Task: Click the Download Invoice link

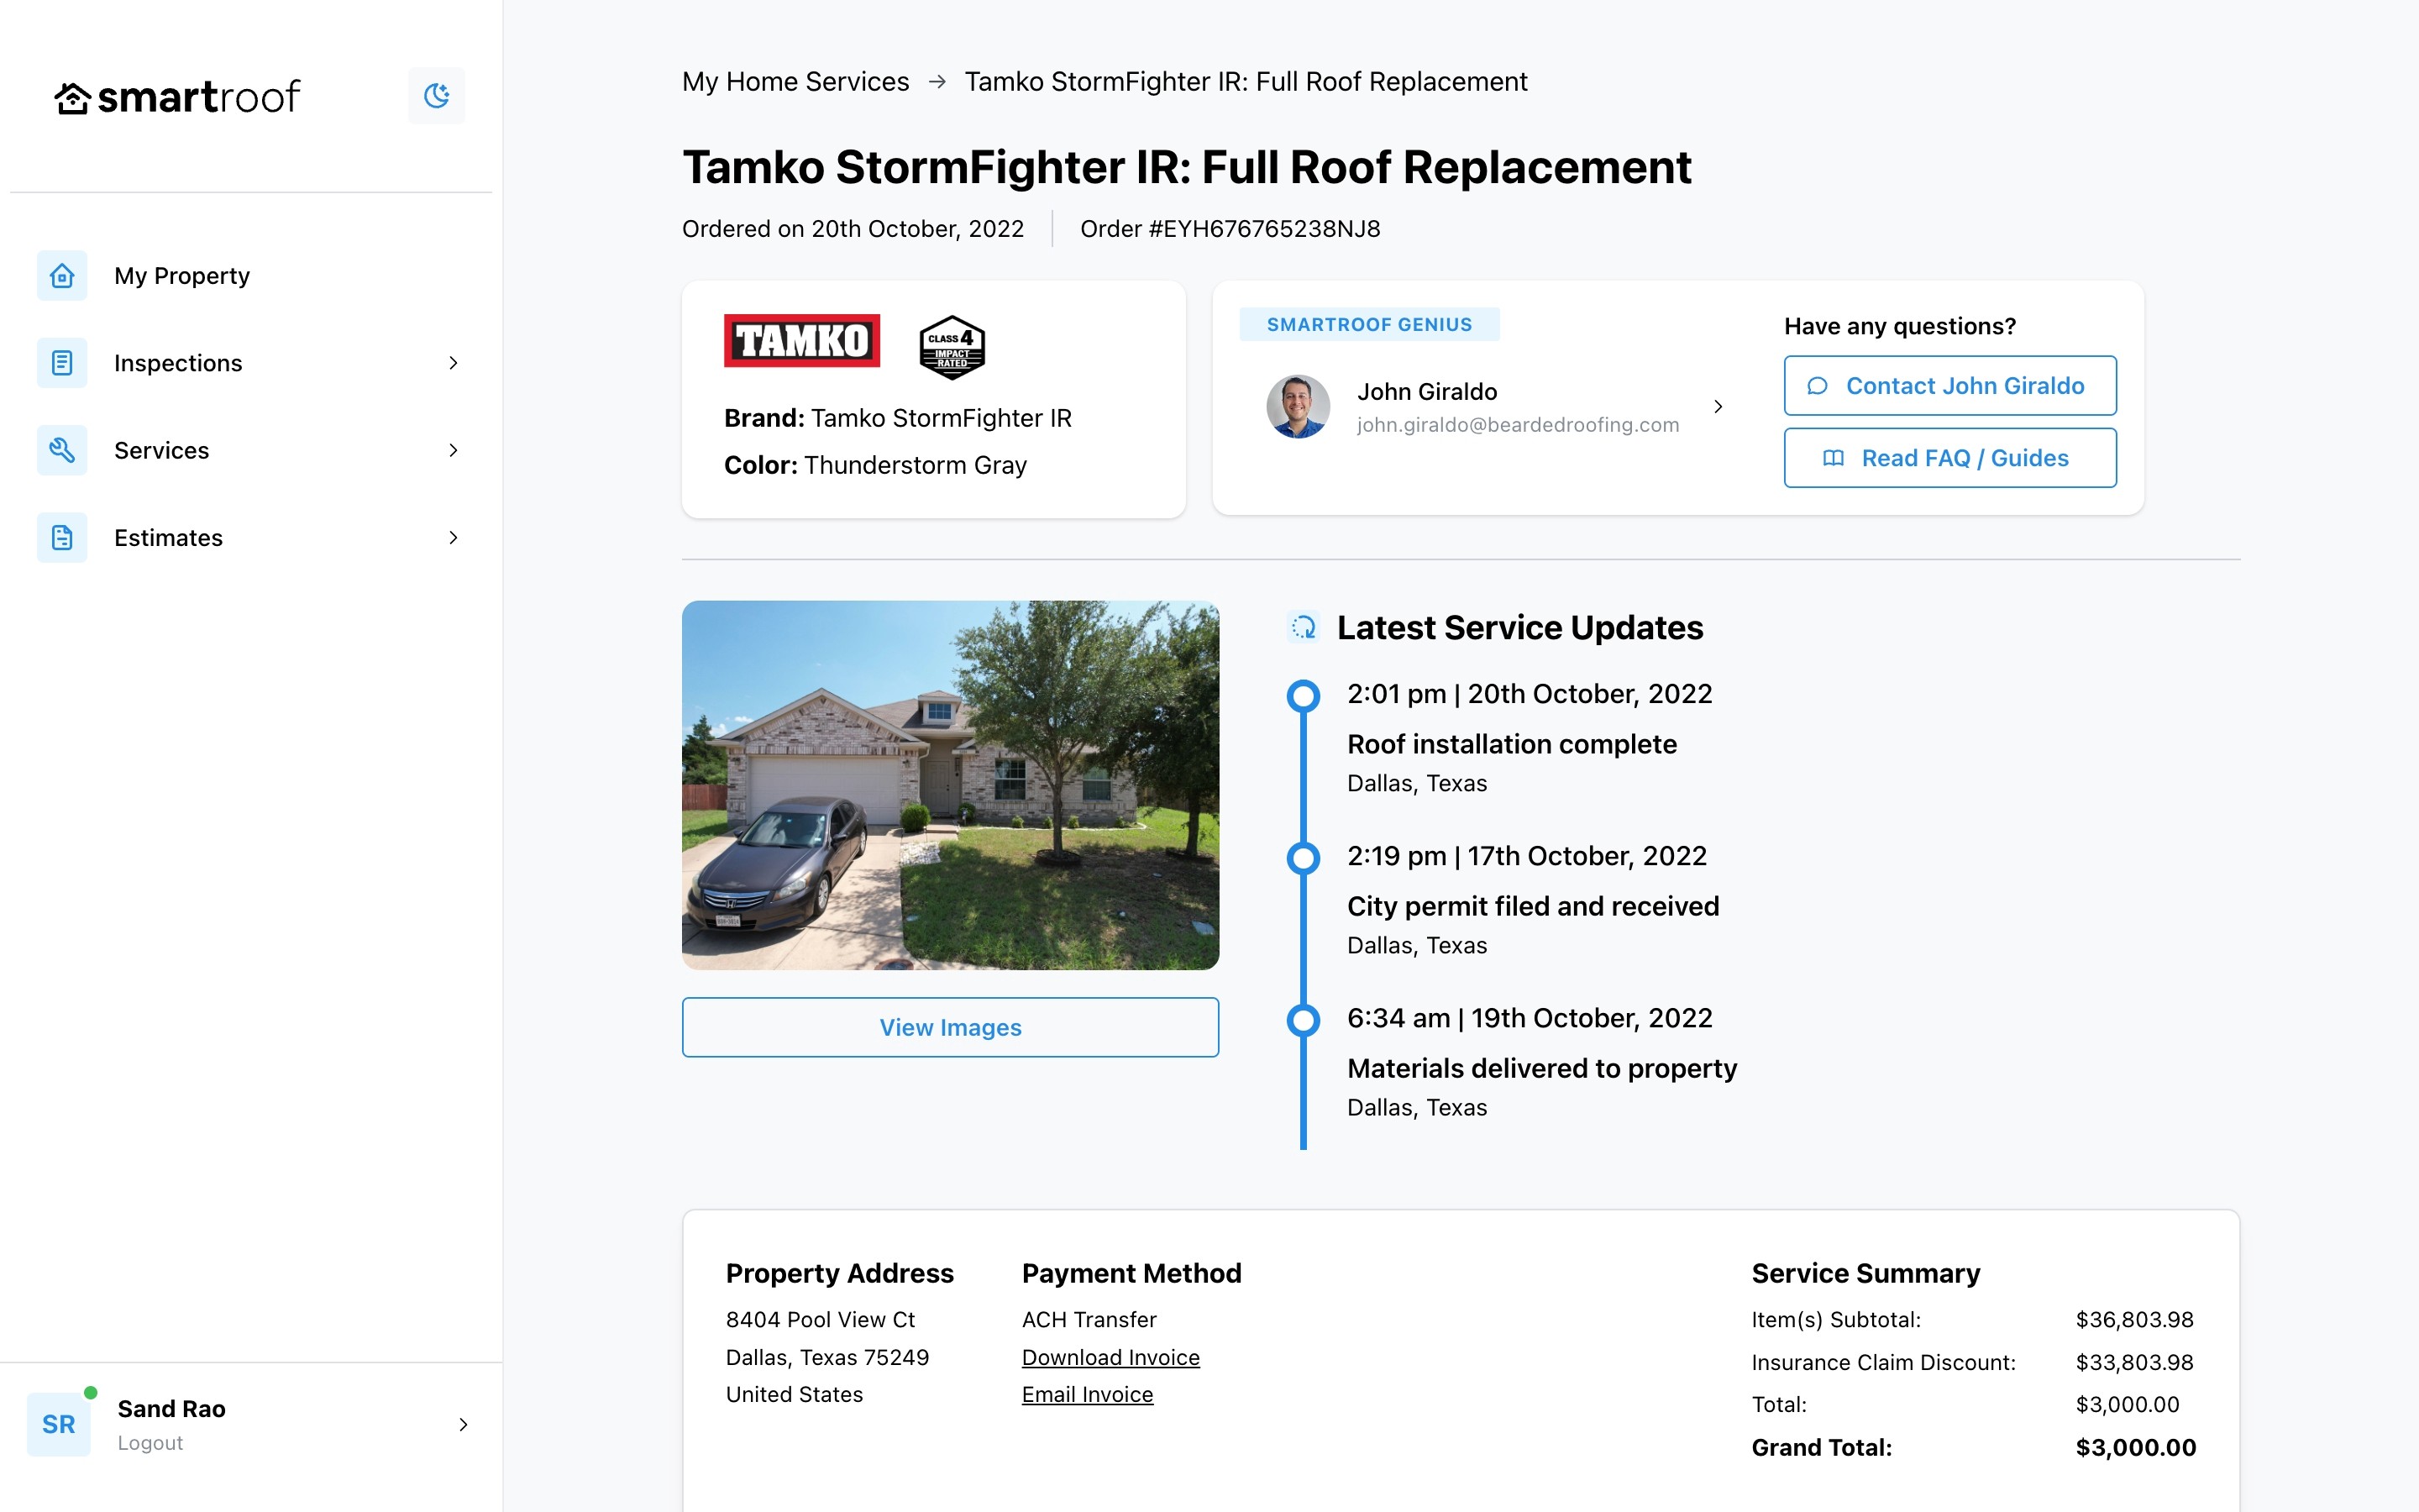Action: (1110, 1357)
